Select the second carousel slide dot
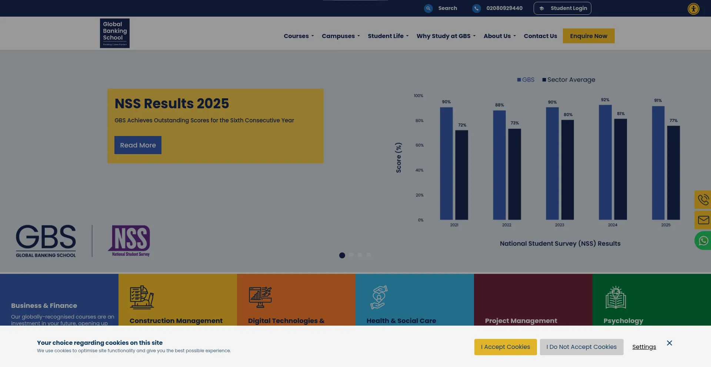Image resolution: width=711 pixels, height=367 pixels. point(351,255)
